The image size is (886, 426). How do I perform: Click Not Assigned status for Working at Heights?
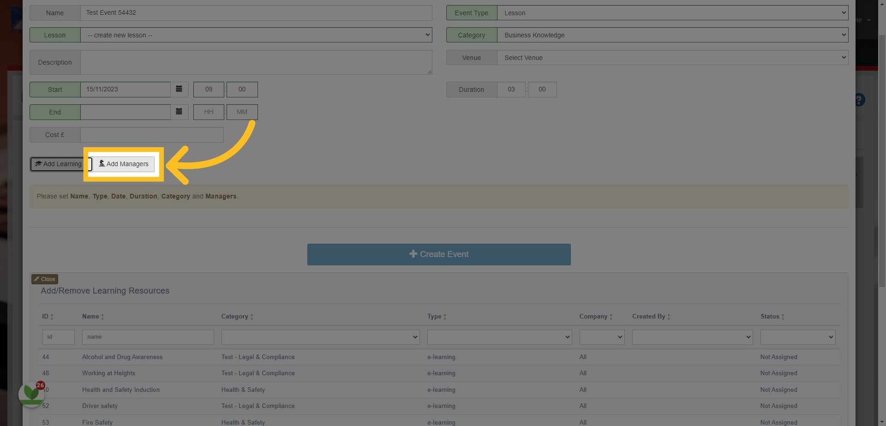[778, 373]
